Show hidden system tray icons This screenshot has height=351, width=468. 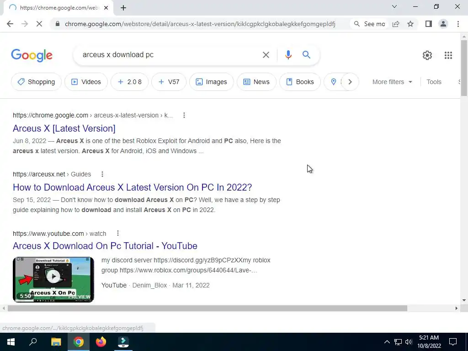click(387, 342)
